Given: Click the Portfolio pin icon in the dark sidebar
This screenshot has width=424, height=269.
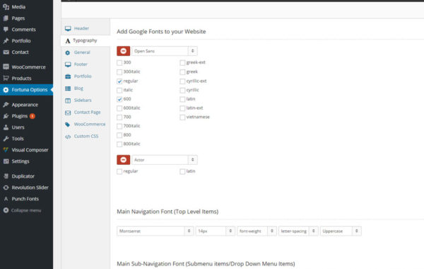Looking at the screenshot, I should (6, 40).
